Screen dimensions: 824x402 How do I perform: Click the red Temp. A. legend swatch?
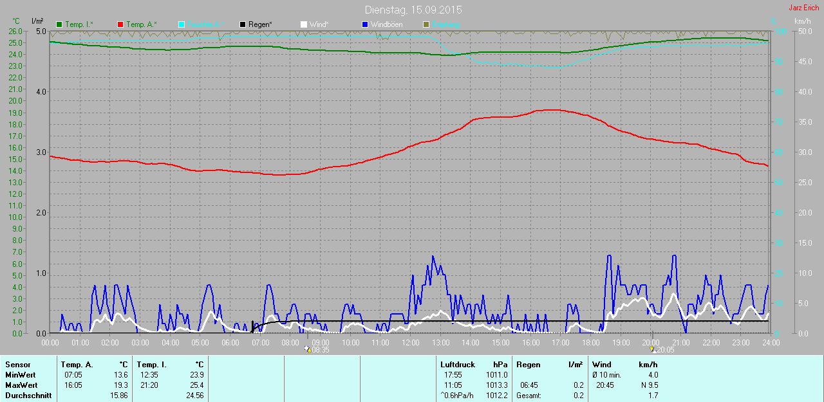coord(120,24)
